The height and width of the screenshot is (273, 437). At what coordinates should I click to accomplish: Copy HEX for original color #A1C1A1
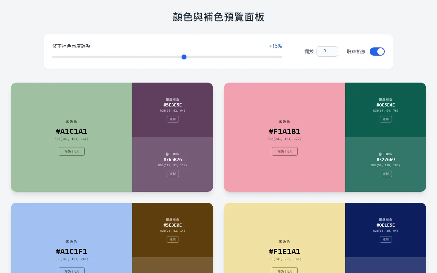(x=72, y=151)
